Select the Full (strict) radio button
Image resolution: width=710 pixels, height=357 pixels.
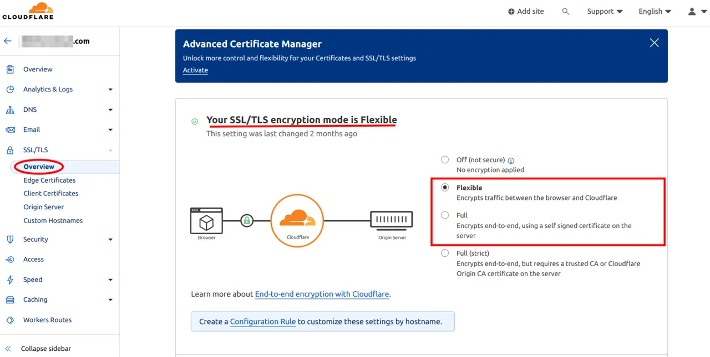pyautogui.click(x=445, y=253)
